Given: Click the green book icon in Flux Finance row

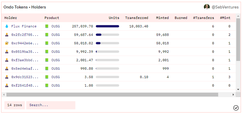Looking at the screenshot, I should (47, 26).
